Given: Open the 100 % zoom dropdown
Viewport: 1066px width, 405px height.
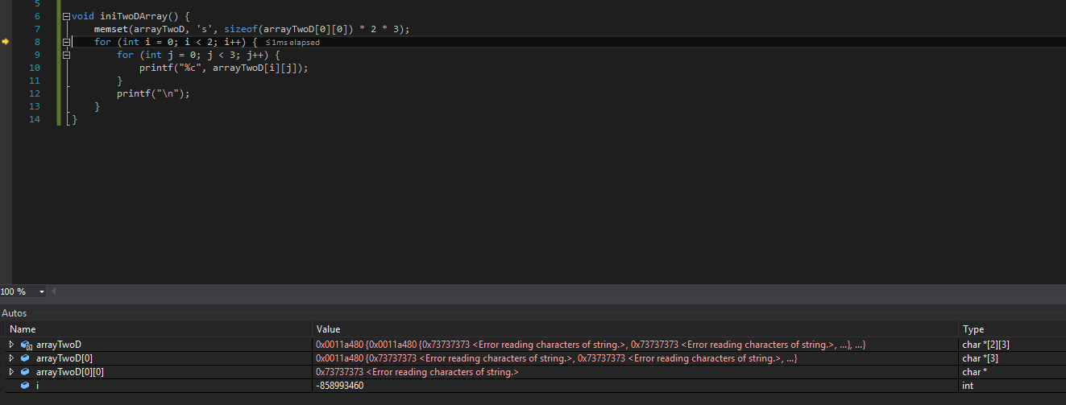Looking at the screenshot, I should tap(42, 291).
